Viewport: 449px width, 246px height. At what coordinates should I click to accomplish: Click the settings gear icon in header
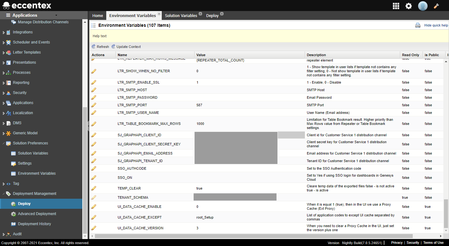tap(409, 6)
